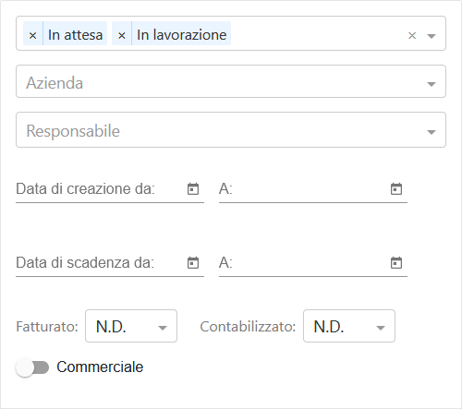462x409 pixels.
Task: Click the due date 'A:' input field
Action: pyautogui.click(x=303, y=263)
